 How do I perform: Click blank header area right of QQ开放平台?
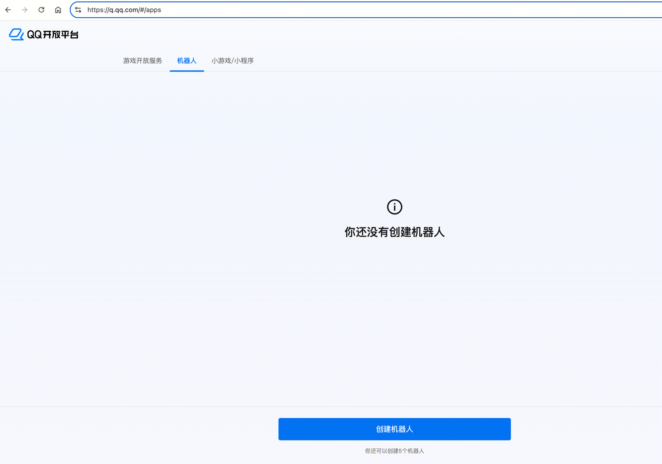click(x=353, y=34)
